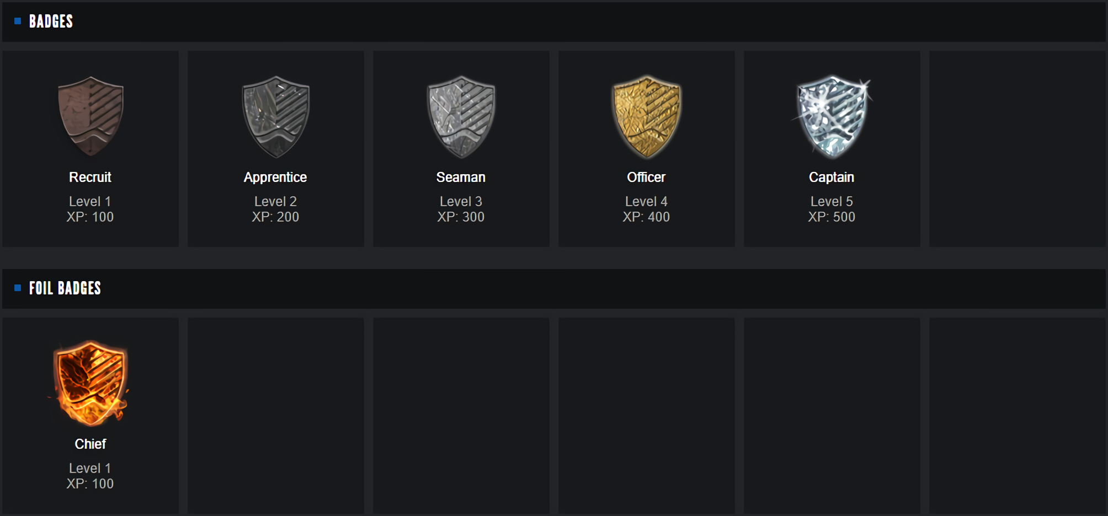Click the empty foil slot next to Chief
This screenshot has width=1108, height=516.
(x=276, y=416)
